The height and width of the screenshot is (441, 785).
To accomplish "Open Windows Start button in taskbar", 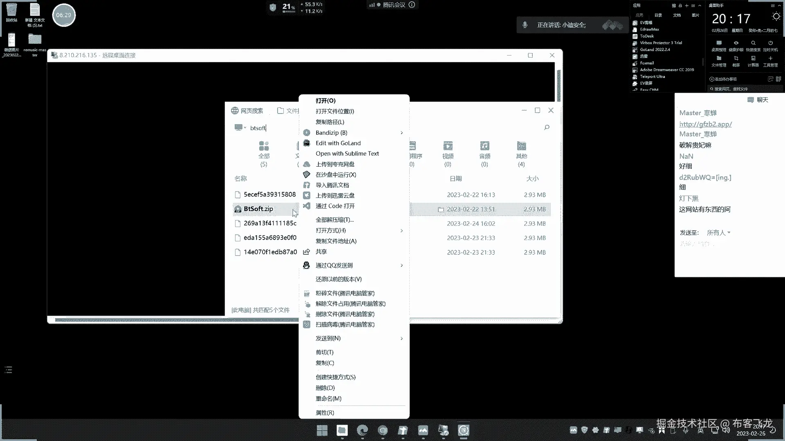I will pos(322,430).
